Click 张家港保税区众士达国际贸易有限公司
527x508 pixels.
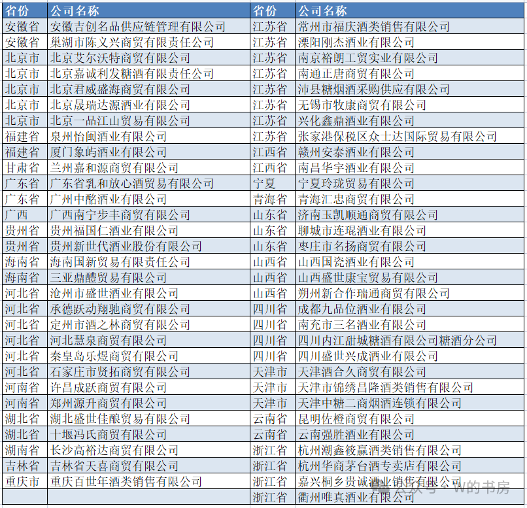coord(410,136)
